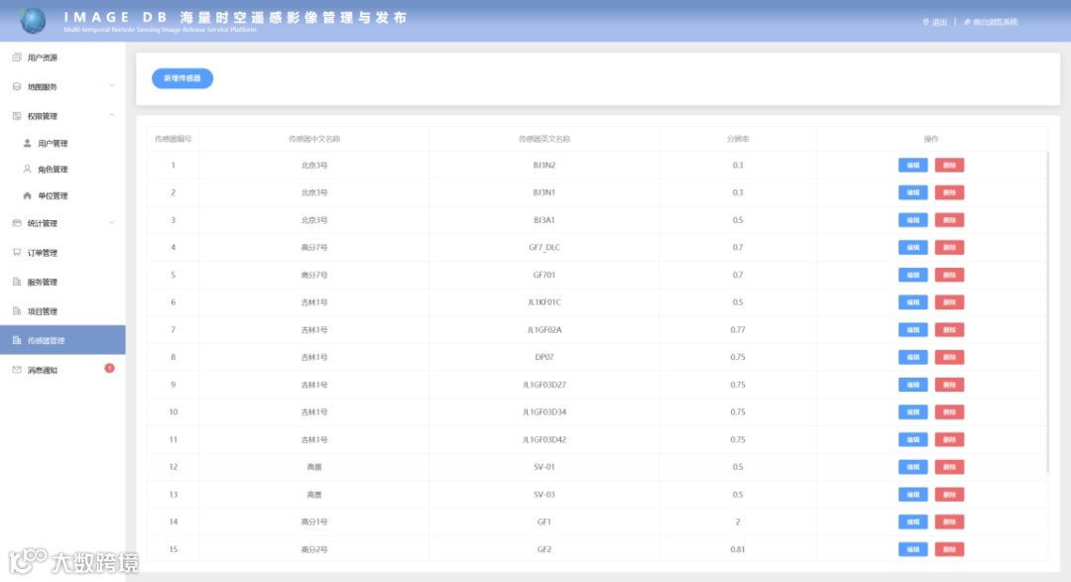Viewport: 1071px width, 582px height.
Task: Click the 单位管理 house icon
Action: (x=28, y=195)
